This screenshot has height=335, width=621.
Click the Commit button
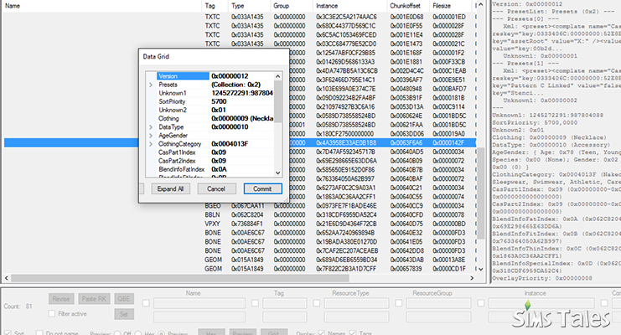coord(262,189)
